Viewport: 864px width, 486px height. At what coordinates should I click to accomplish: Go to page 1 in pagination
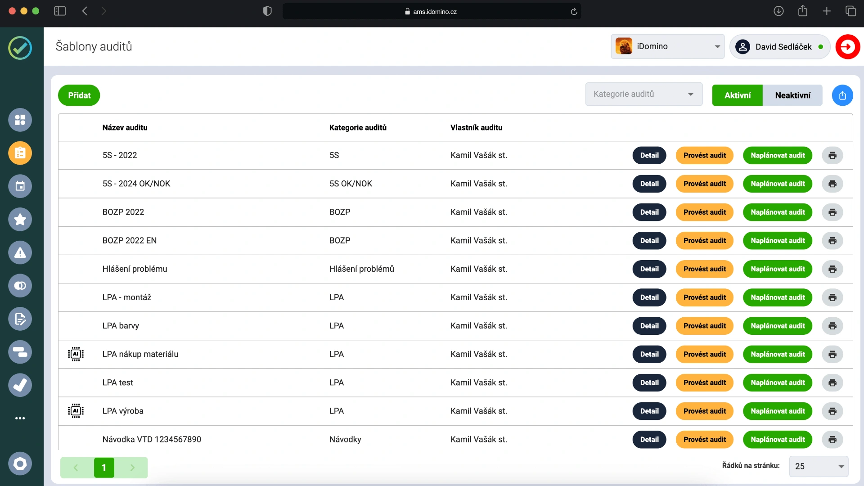point(104,468)
